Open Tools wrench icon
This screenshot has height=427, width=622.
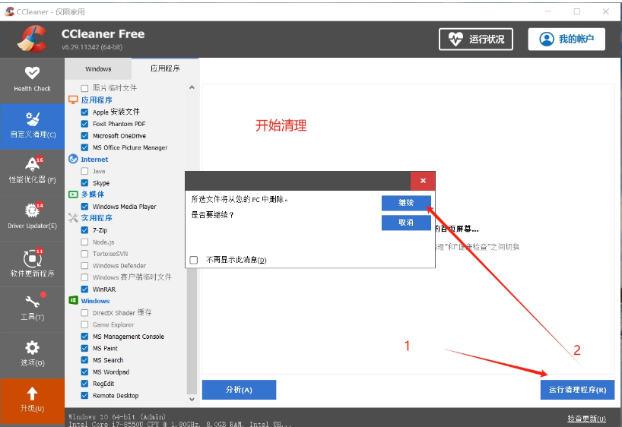[32, 302]
